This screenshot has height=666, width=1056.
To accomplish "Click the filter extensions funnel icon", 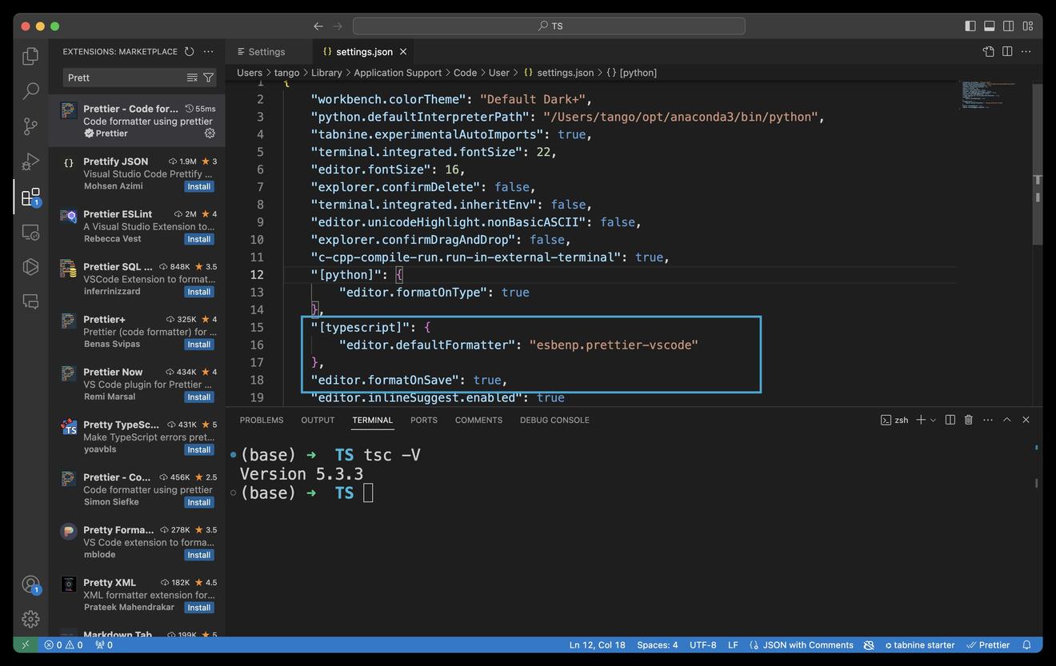I will (x=209, y=78).
